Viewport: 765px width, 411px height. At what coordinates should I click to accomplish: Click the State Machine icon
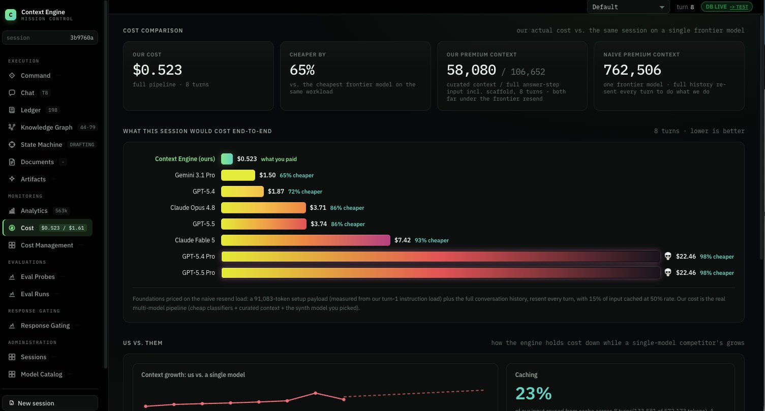pos(12,145)
